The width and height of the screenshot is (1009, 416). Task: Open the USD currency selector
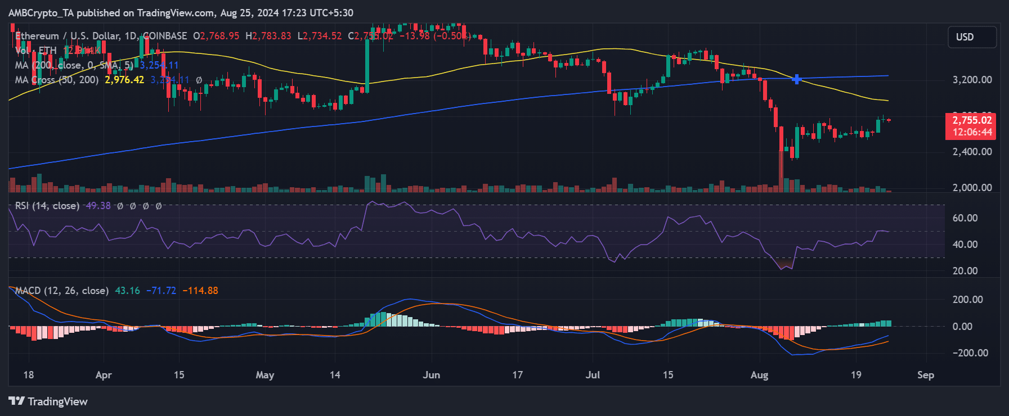pyautogui.click(x=972, y=37)
